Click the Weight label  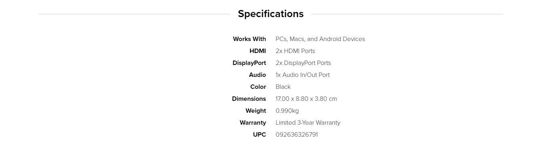256,111
